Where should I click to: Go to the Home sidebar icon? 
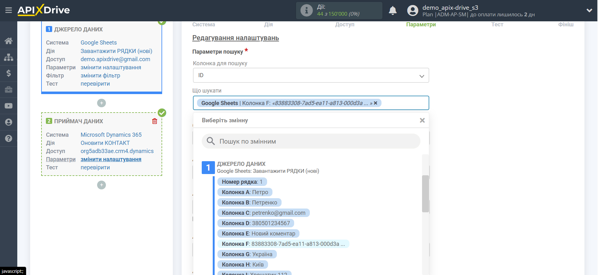pyautogui.click(x=8, y=41)
